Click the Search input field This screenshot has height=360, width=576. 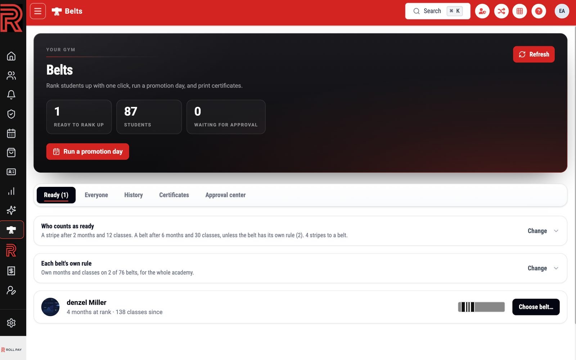[x=438, y=11]
